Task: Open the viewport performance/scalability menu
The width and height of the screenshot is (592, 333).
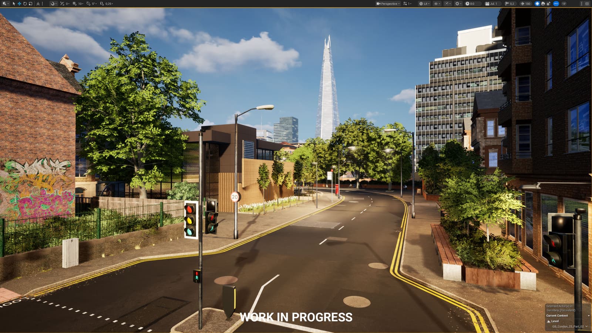Action: tap(448, 4)
